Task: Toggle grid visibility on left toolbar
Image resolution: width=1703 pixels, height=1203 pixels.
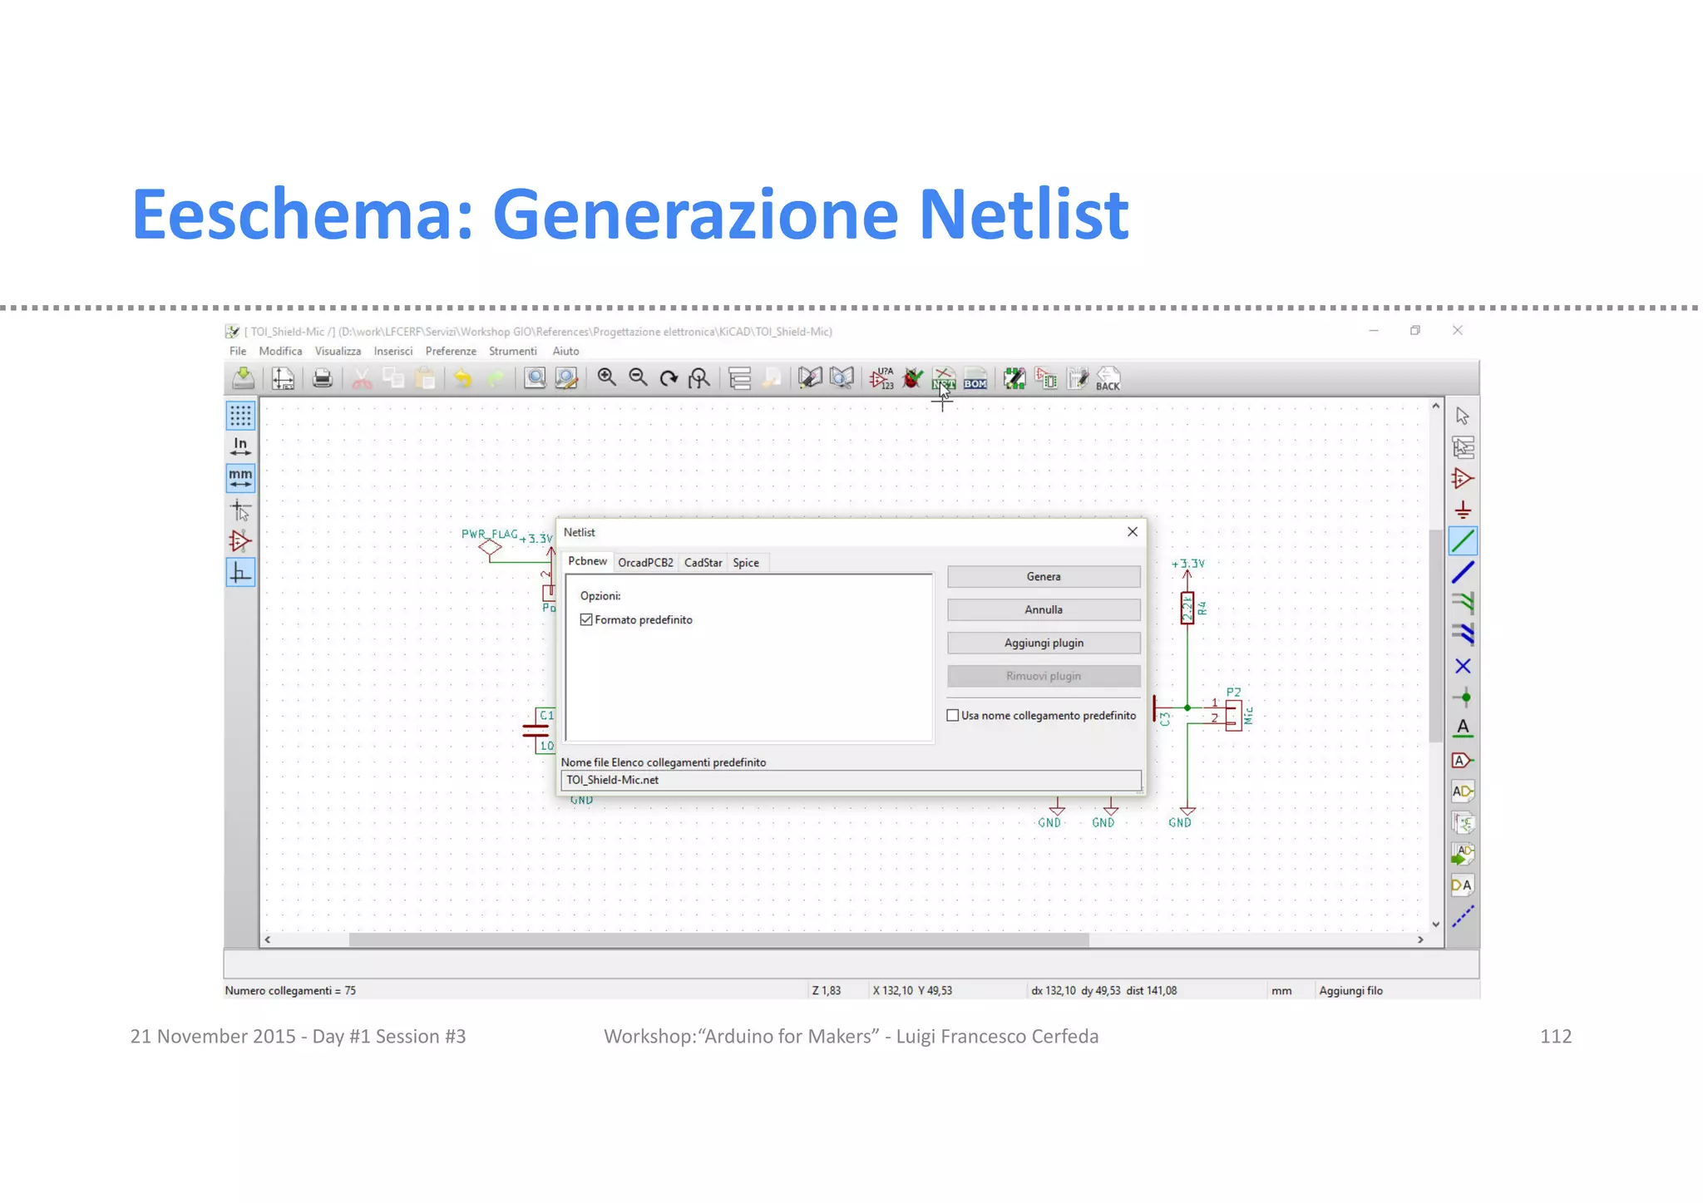Action: (x=240, y=415)
